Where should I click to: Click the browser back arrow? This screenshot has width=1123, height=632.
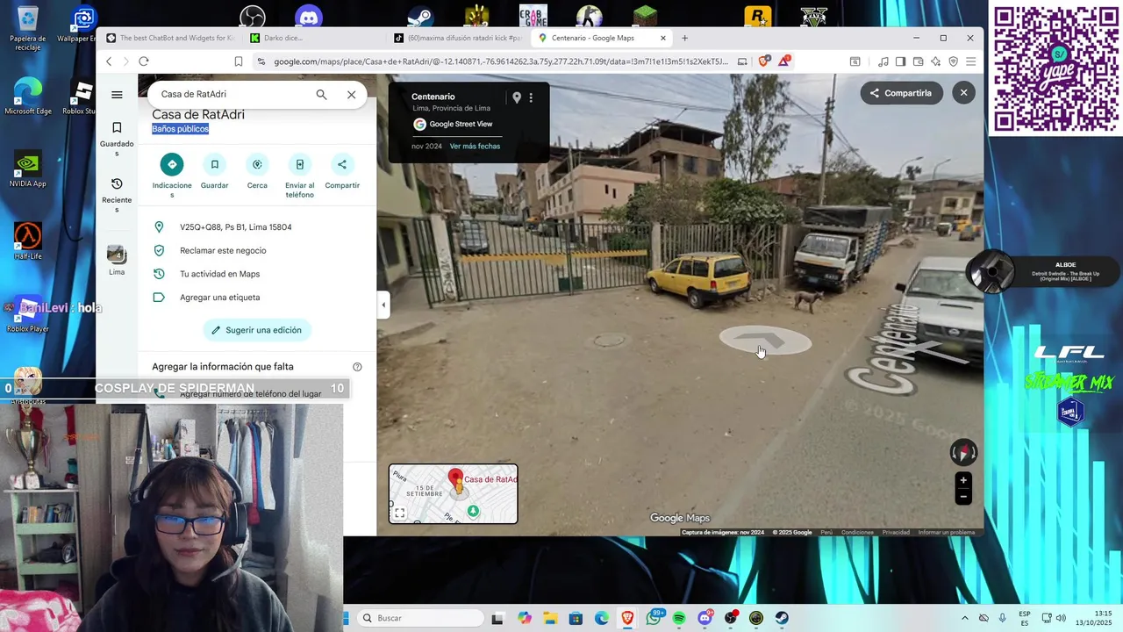click(x=109, y=61)
